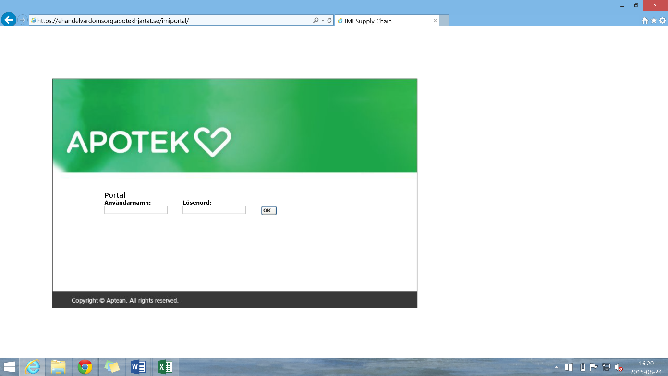Open Microsoft Word from the taskbar
The image size is (668, 376).
[138, 367]
